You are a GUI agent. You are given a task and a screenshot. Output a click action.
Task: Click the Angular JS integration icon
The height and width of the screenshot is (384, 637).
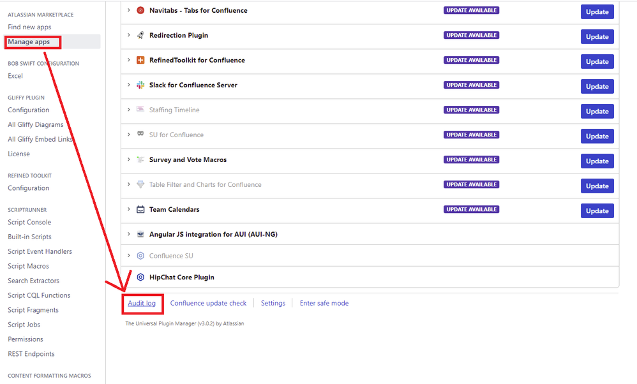click(x=140, y=234)
